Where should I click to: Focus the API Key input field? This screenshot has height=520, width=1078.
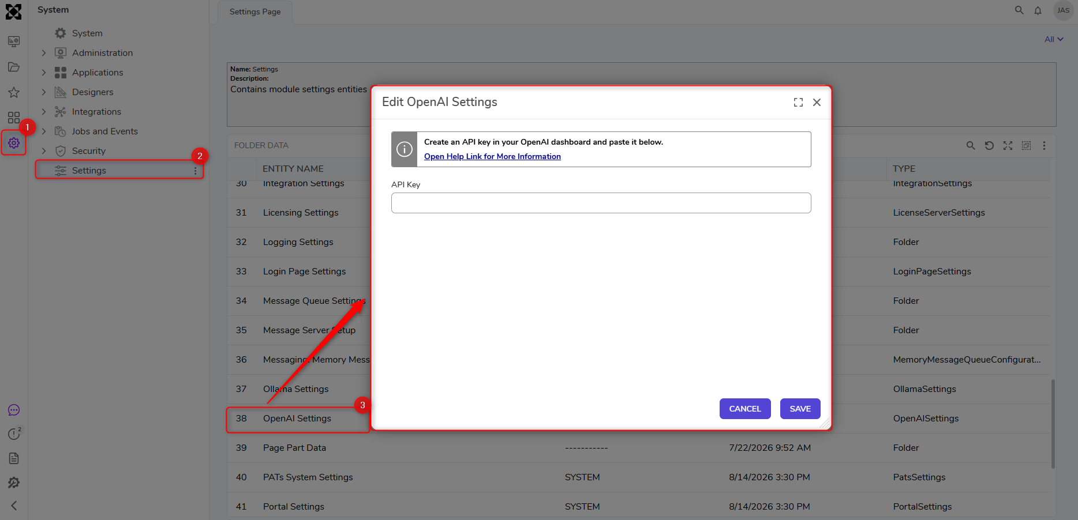[x=601, y=203]
